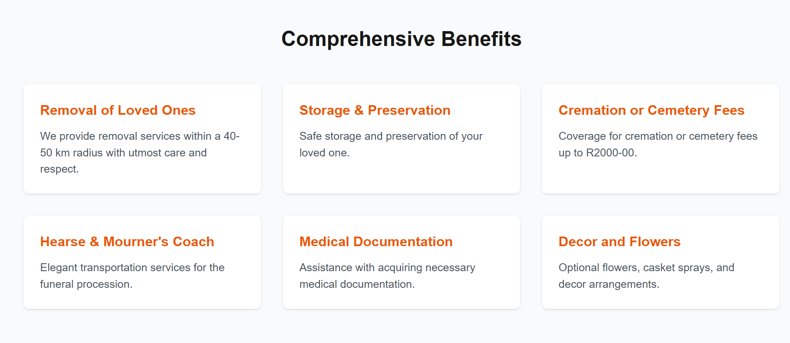Select the Medical Documentation card
This screenshot has height=343, width=790.
401,262
